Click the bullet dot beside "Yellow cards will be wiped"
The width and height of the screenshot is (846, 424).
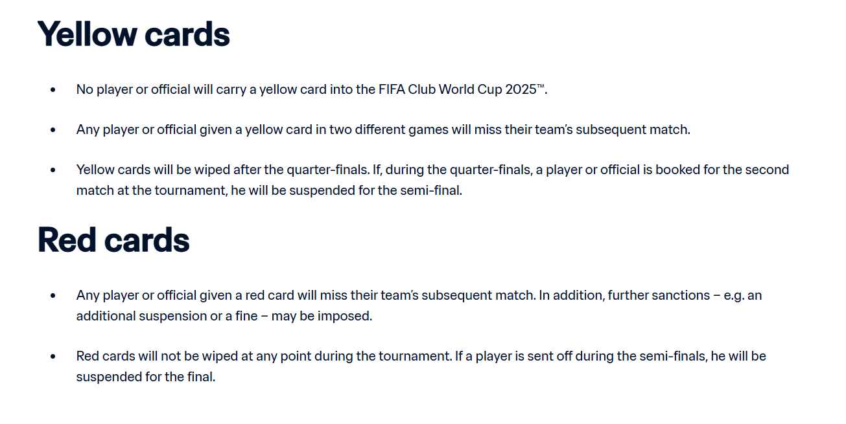tap(53, 170)
